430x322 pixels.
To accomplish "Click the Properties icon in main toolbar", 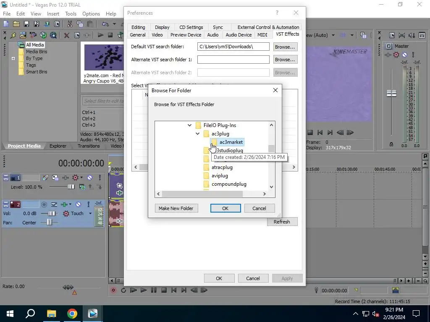I will [57, 24].
